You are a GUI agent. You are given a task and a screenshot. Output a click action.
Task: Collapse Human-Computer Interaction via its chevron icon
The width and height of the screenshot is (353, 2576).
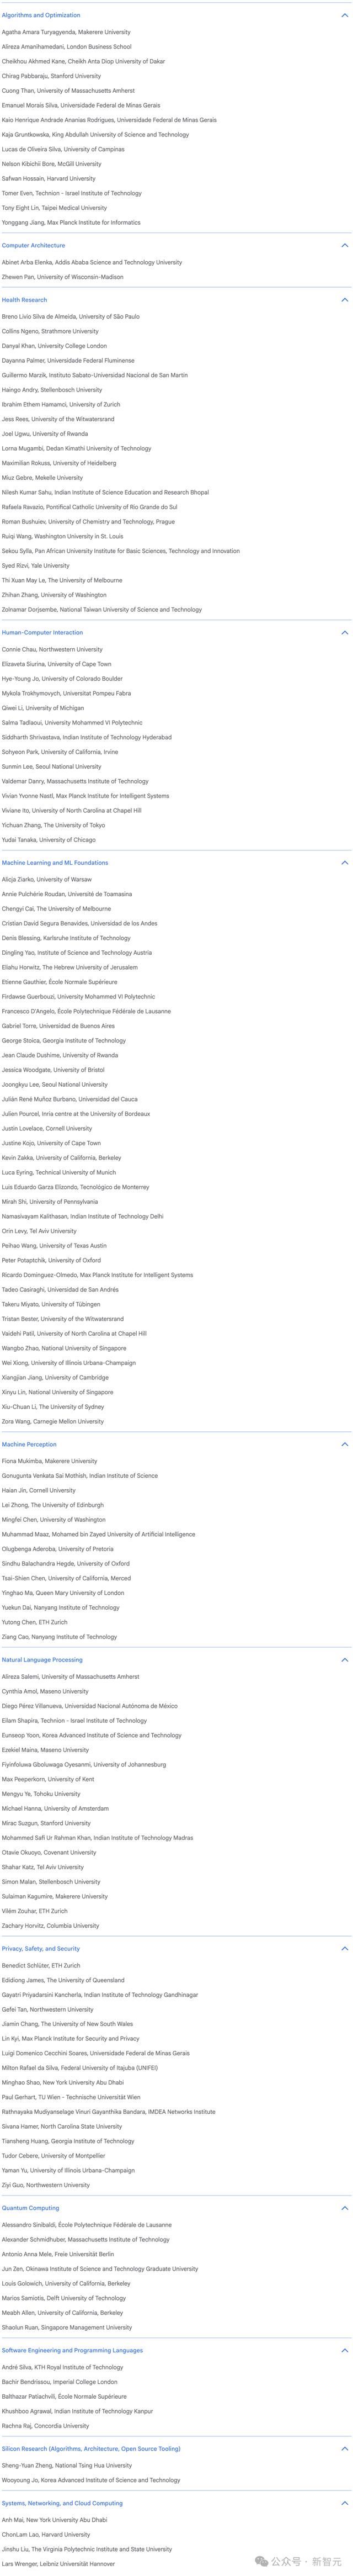(345, 632)
